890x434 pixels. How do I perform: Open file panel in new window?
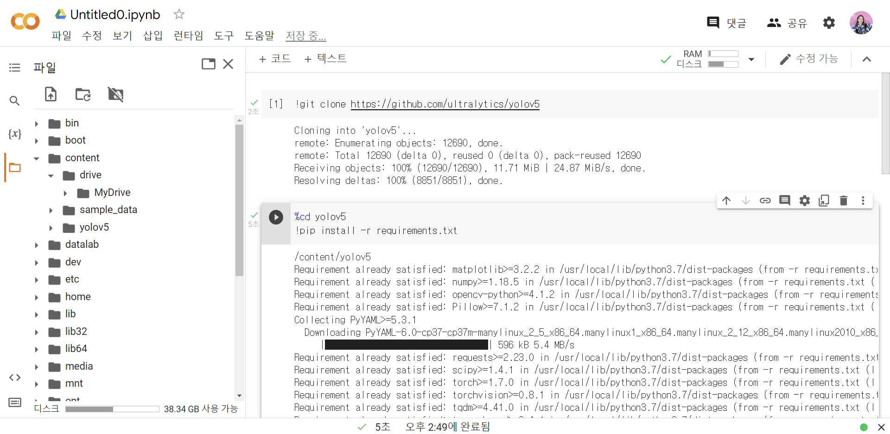tap(209, 64)
